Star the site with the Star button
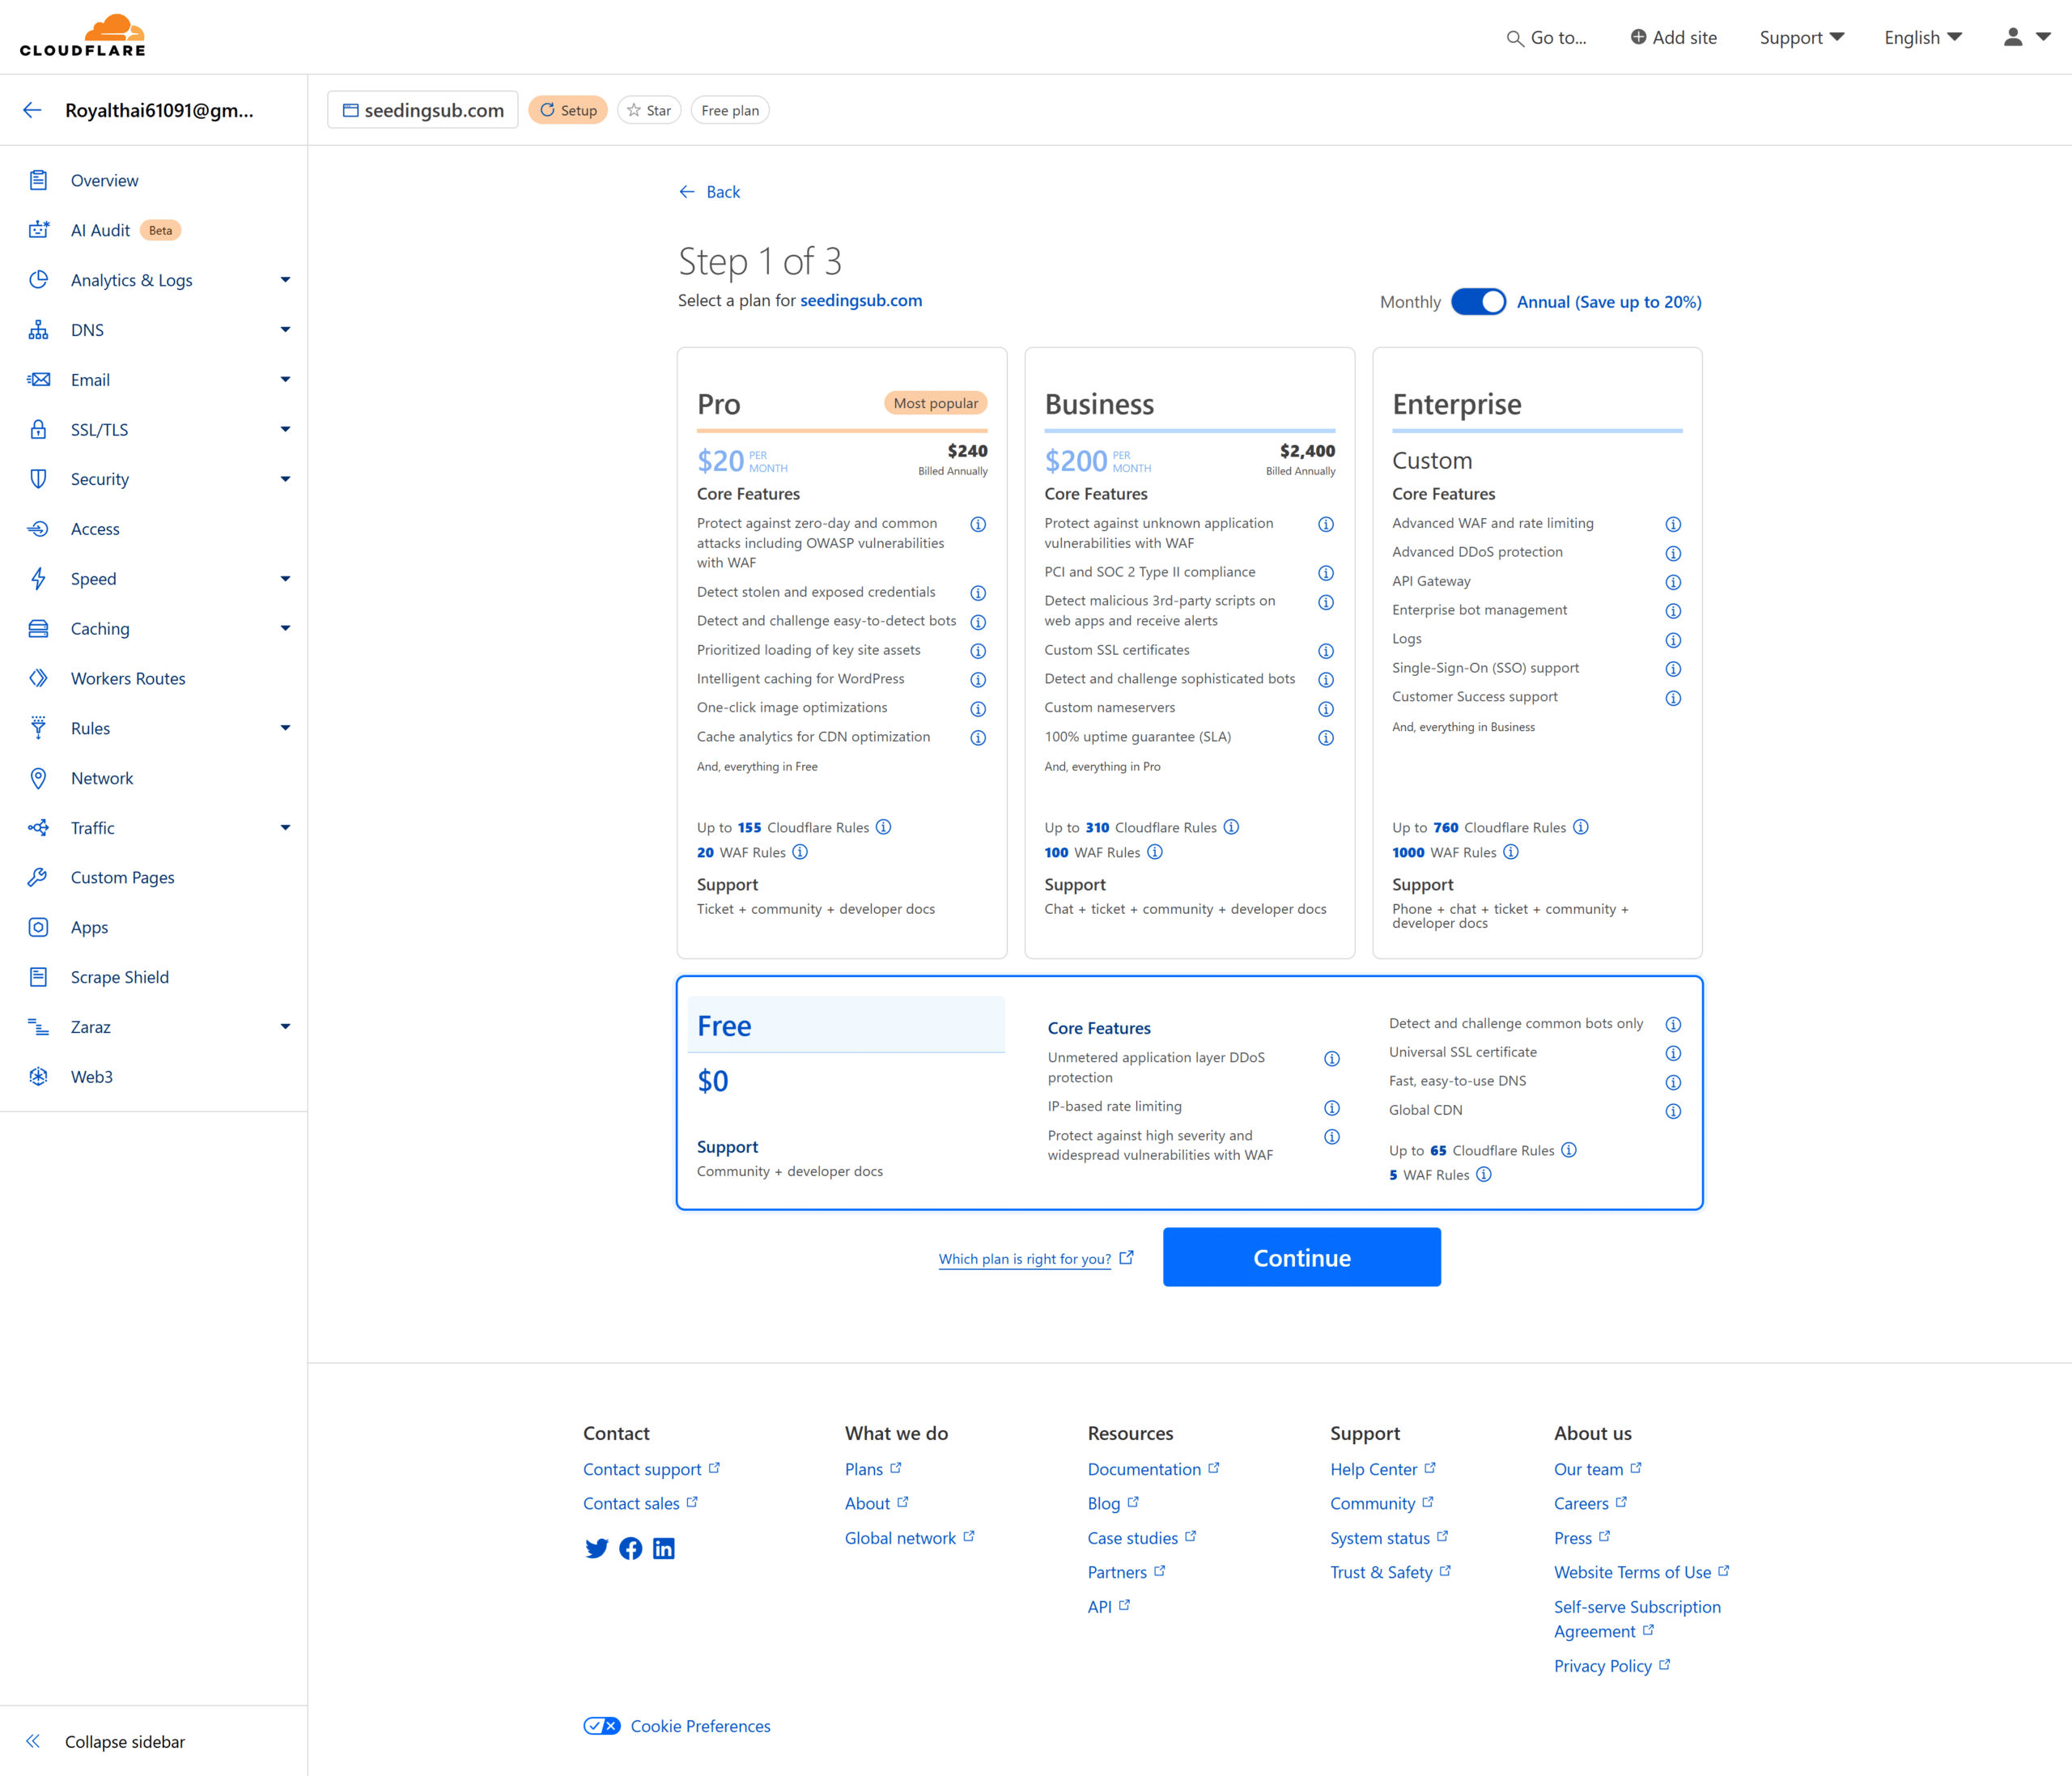 (649, 110)
